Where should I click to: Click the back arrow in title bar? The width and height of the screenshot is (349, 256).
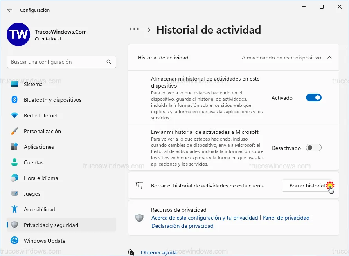point(10,10)
